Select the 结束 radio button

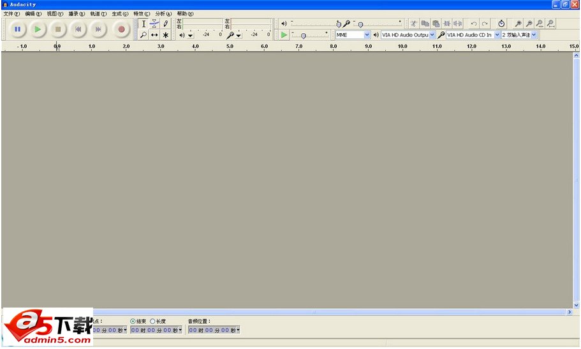(133, 321)
